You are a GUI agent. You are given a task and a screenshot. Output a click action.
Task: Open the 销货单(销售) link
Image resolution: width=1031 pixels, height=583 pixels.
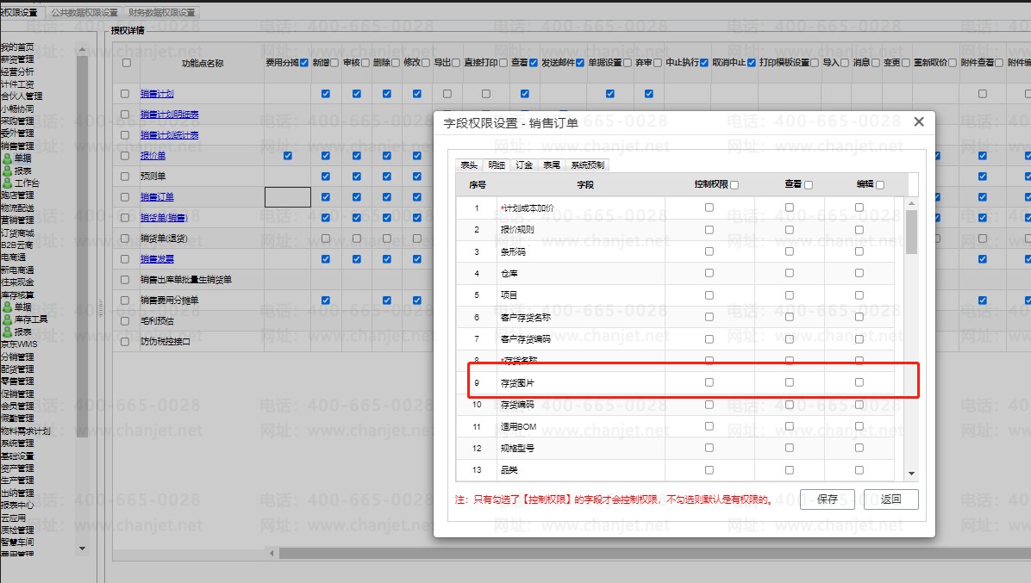164,217
